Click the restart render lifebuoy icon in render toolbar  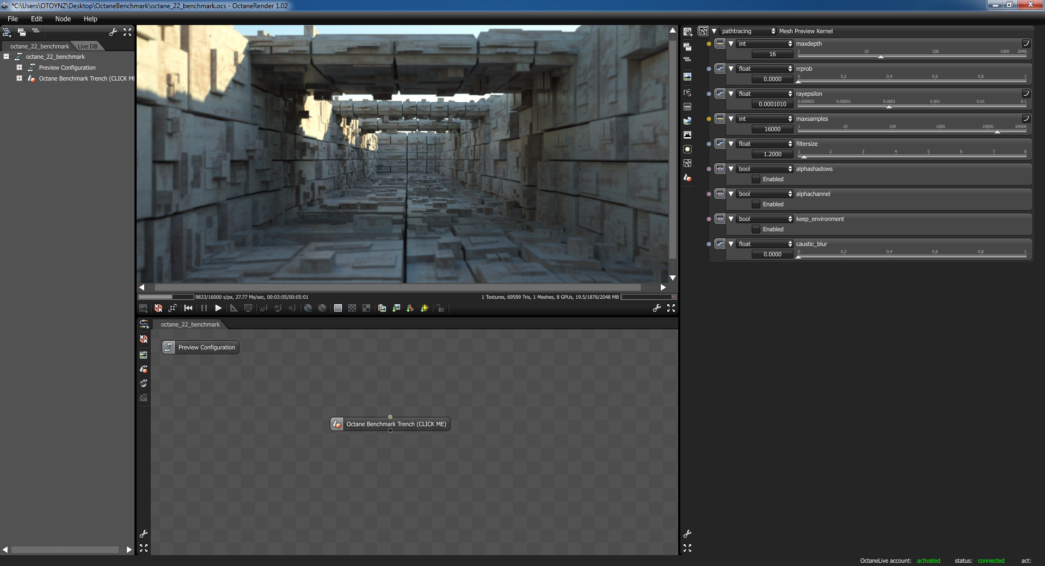(x=158, y=308)
